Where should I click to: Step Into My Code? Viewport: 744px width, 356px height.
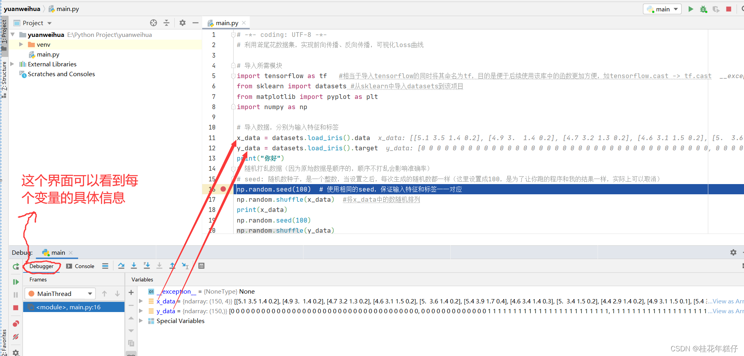coord(147,266)
